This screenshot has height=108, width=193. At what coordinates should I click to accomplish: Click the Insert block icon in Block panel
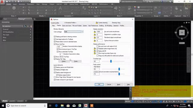click(116, 8)
